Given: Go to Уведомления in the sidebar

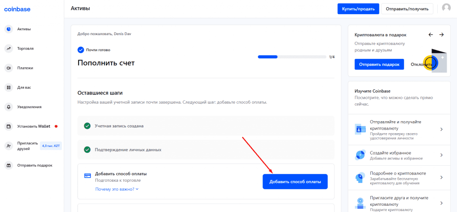Looking at the screenshot, I should 29,107.
